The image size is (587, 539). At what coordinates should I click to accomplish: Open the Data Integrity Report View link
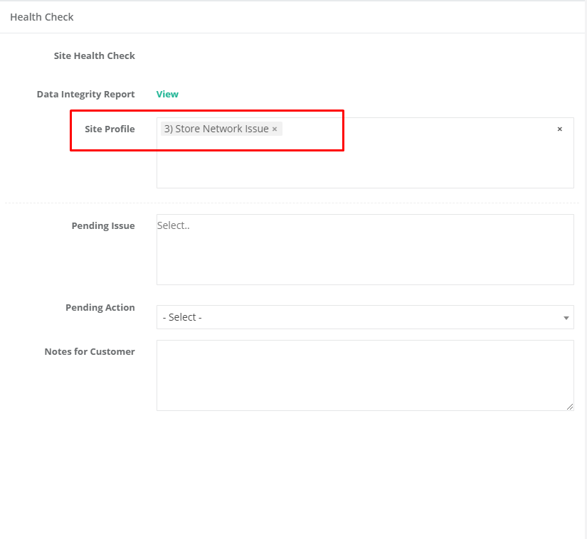pos(167,95)
